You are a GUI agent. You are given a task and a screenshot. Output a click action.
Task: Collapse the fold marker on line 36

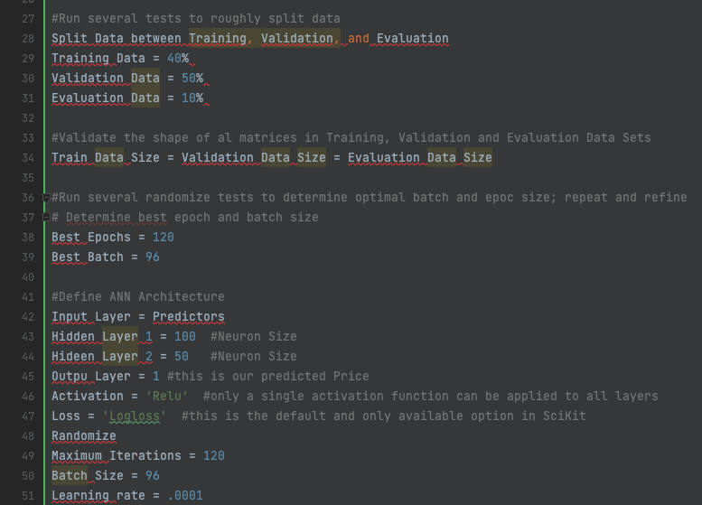46,197
